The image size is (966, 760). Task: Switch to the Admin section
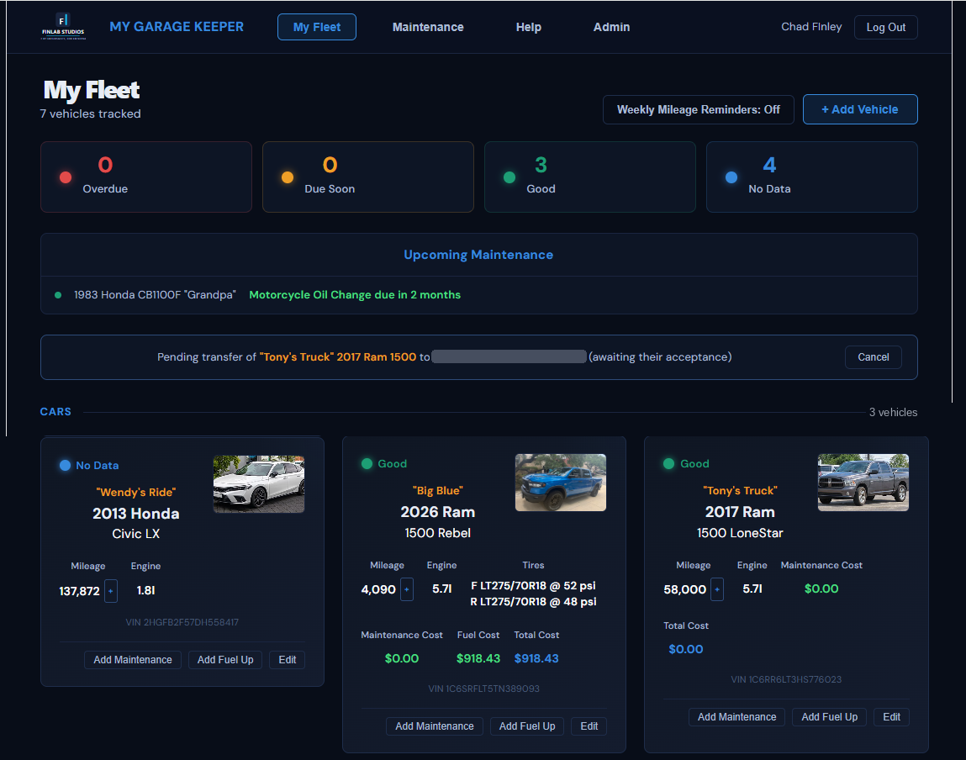pyautogui.click(x=611, y=27)
